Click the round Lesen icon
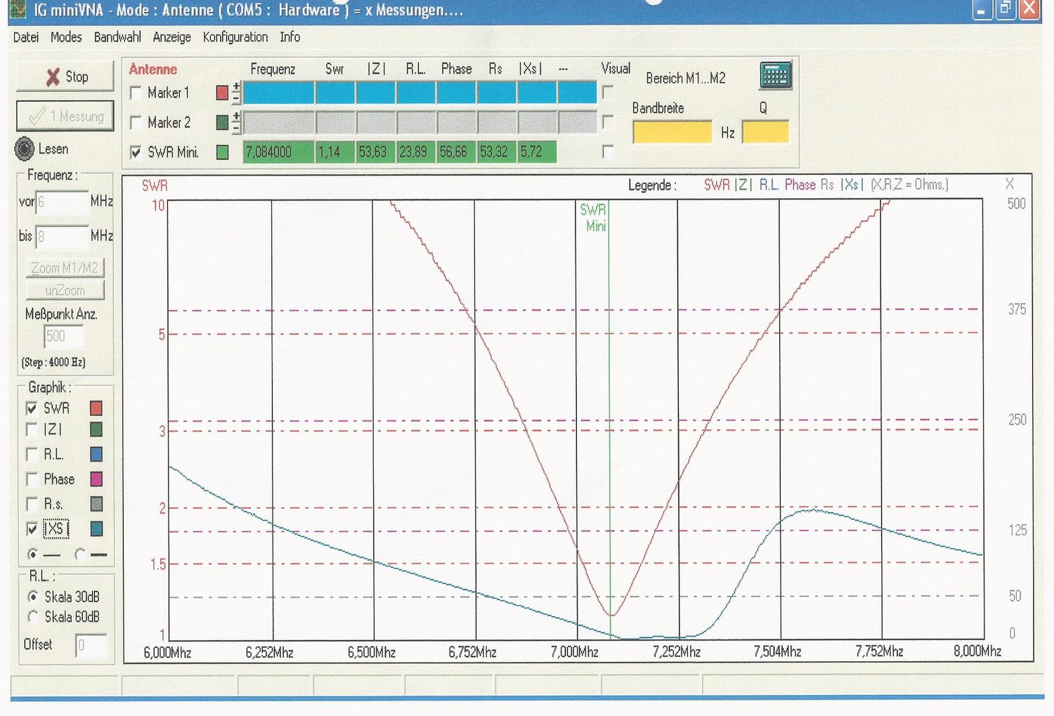 click(25, 148)
